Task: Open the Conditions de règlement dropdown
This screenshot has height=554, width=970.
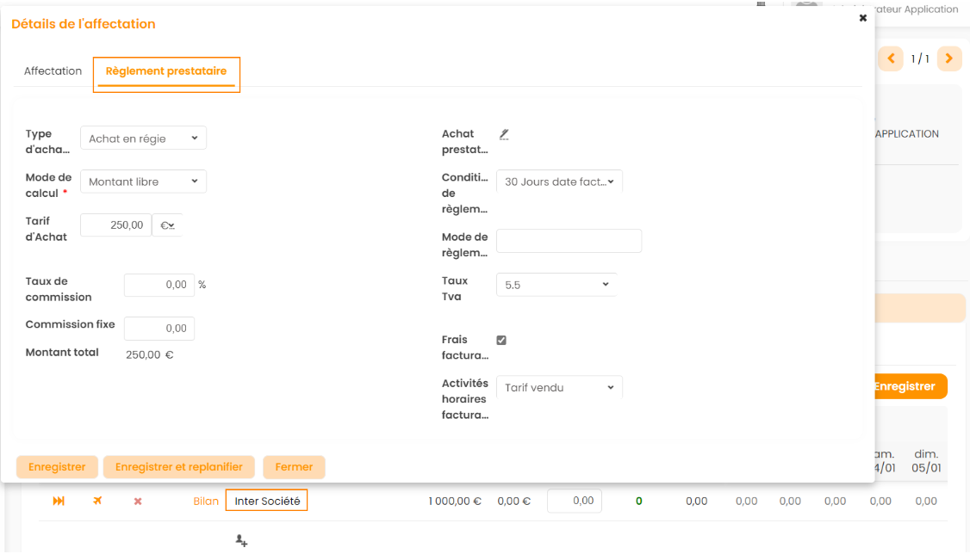Action: pos(559,182)
